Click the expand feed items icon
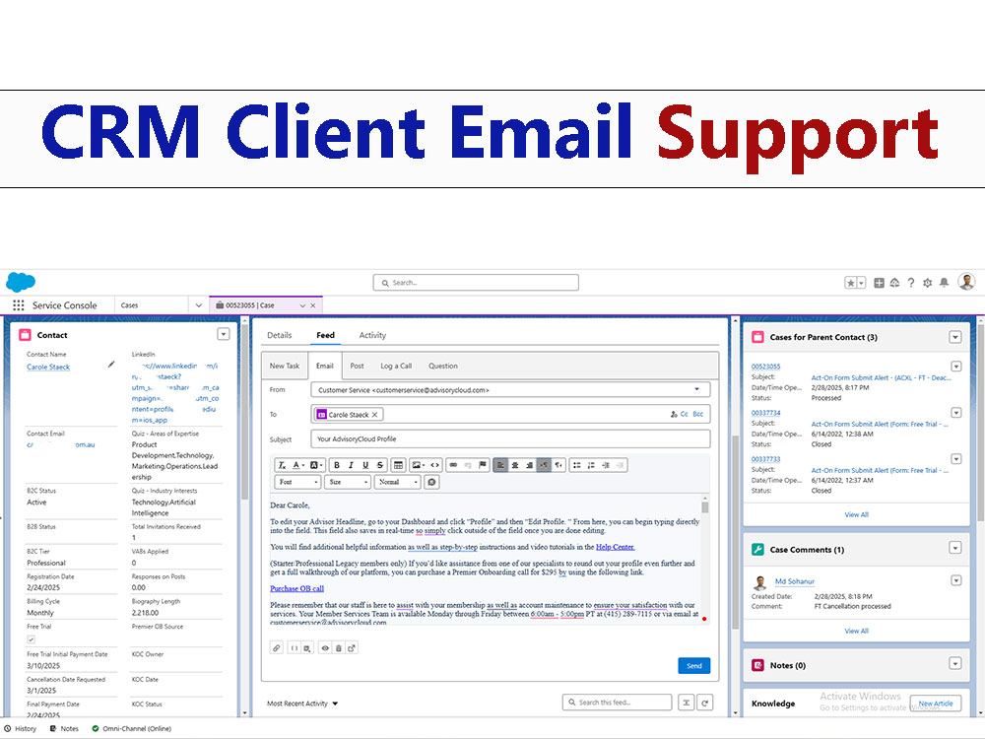The image size is (985, 739). tap(686, 703)
